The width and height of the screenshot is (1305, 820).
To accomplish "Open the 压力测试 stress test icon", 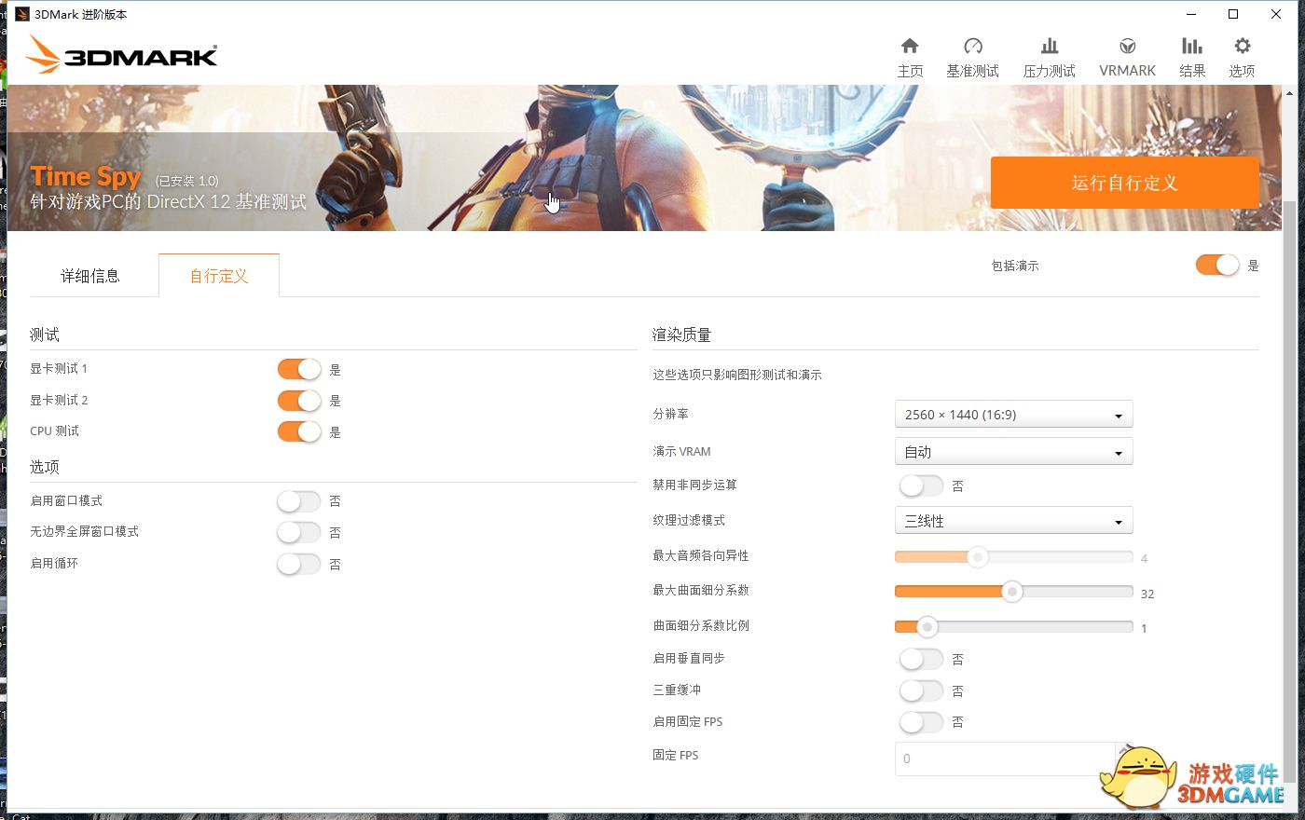I will [x=1049, y=47].
